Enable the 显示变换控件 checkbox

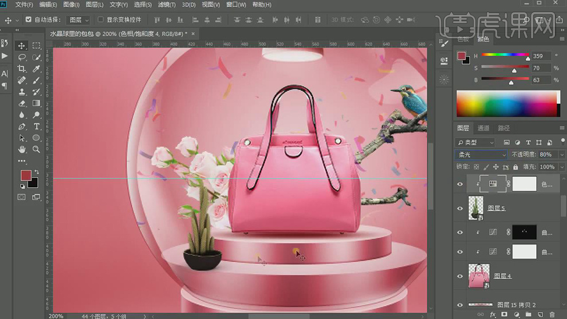101,19
